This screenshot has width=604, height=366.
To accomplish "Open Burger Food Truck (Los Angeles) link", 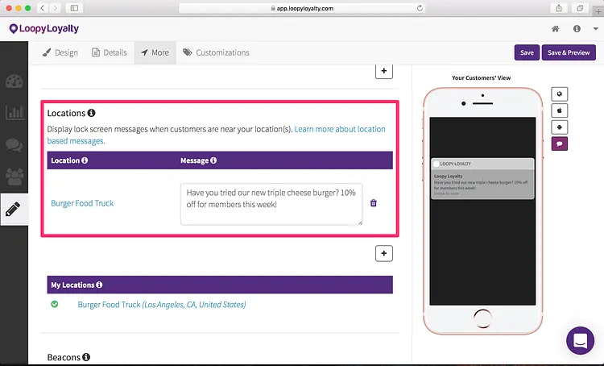I will pyautogui.click(x=162, y=305).
